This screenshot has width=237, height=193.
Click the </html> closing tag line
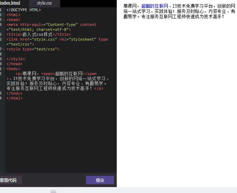point(14,98)
